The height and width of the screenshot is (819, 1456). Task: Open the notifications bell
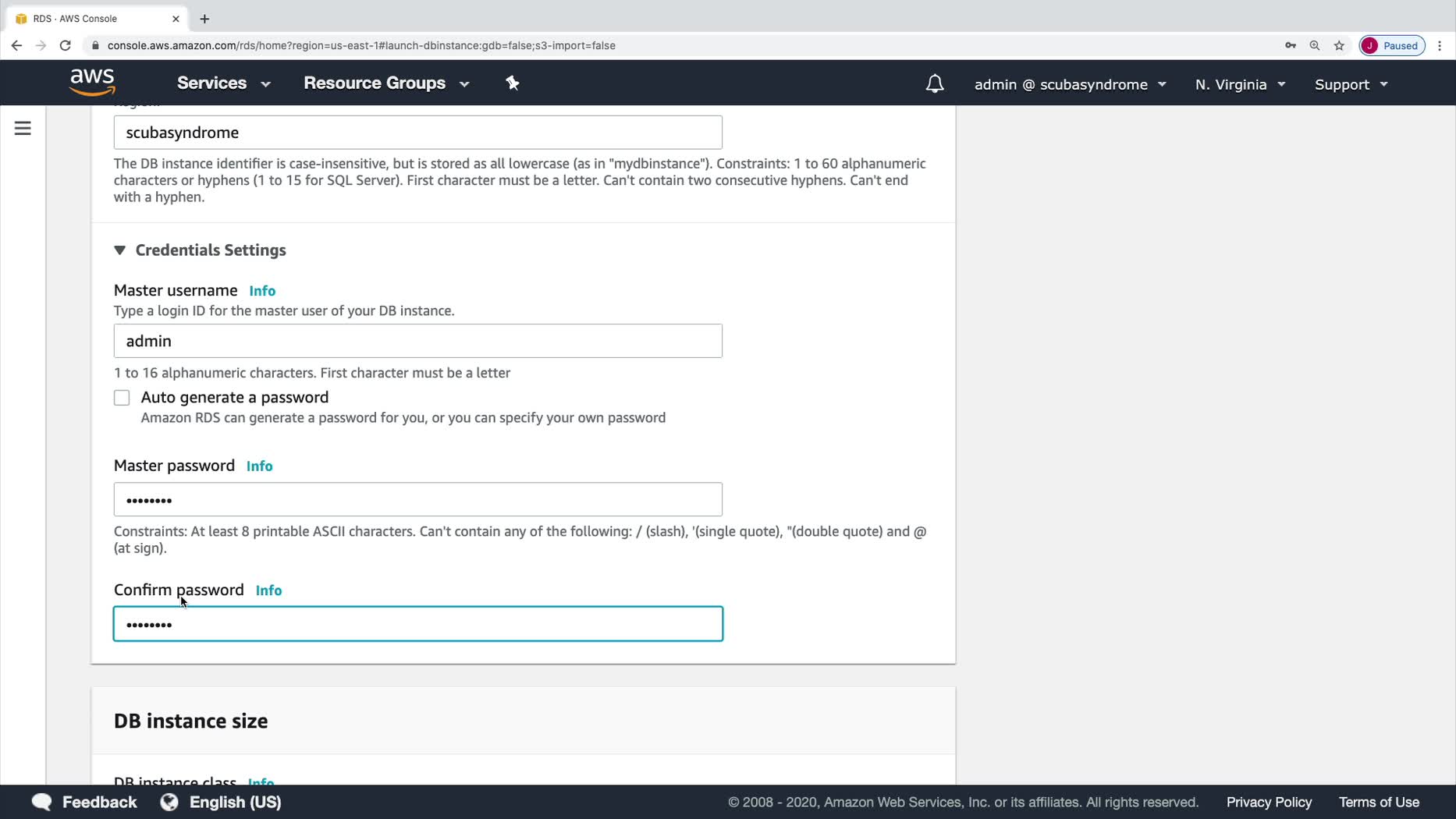tap(934, 84)
